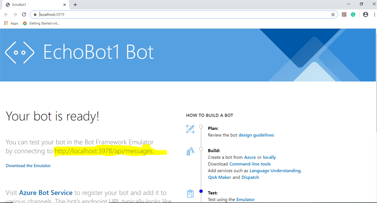Click the 'Your bot is ready!' heading
Viewport: 377px width, 203px height.
coord(52,116)
